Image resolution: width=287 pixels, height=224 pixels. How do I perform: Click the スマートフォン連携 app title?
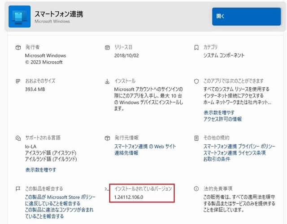[59, 14]
